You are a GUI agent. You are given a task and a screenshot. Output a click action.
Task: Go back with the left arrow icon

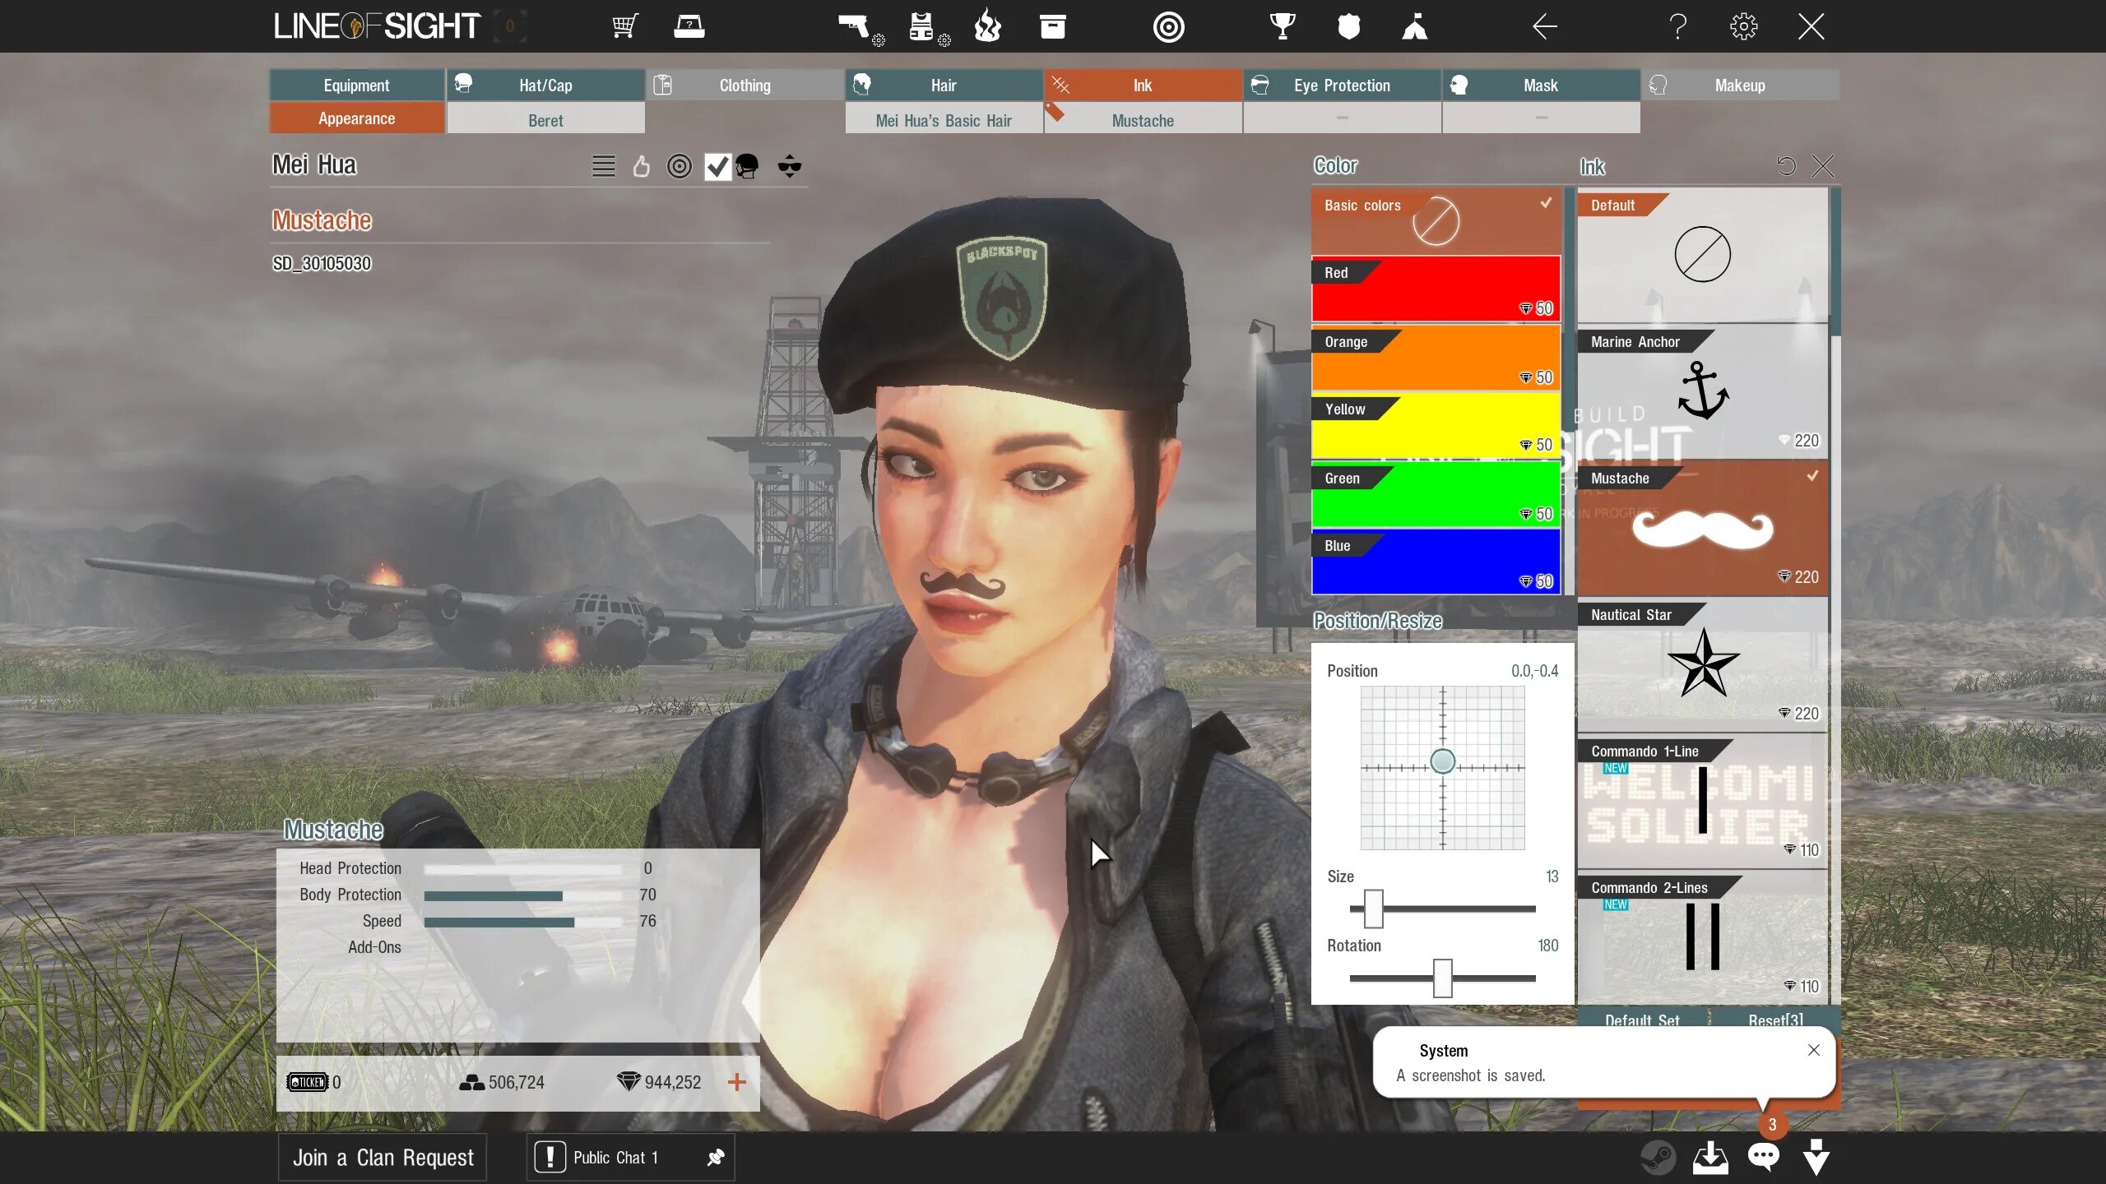pos(1545,26)
